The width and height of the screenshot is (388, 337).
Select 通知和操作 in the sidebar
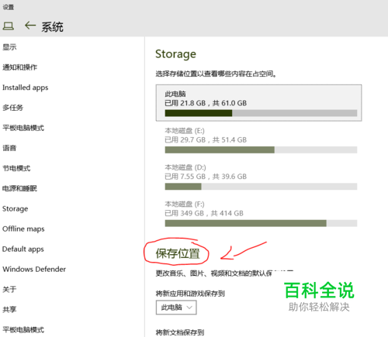[20, 67]
